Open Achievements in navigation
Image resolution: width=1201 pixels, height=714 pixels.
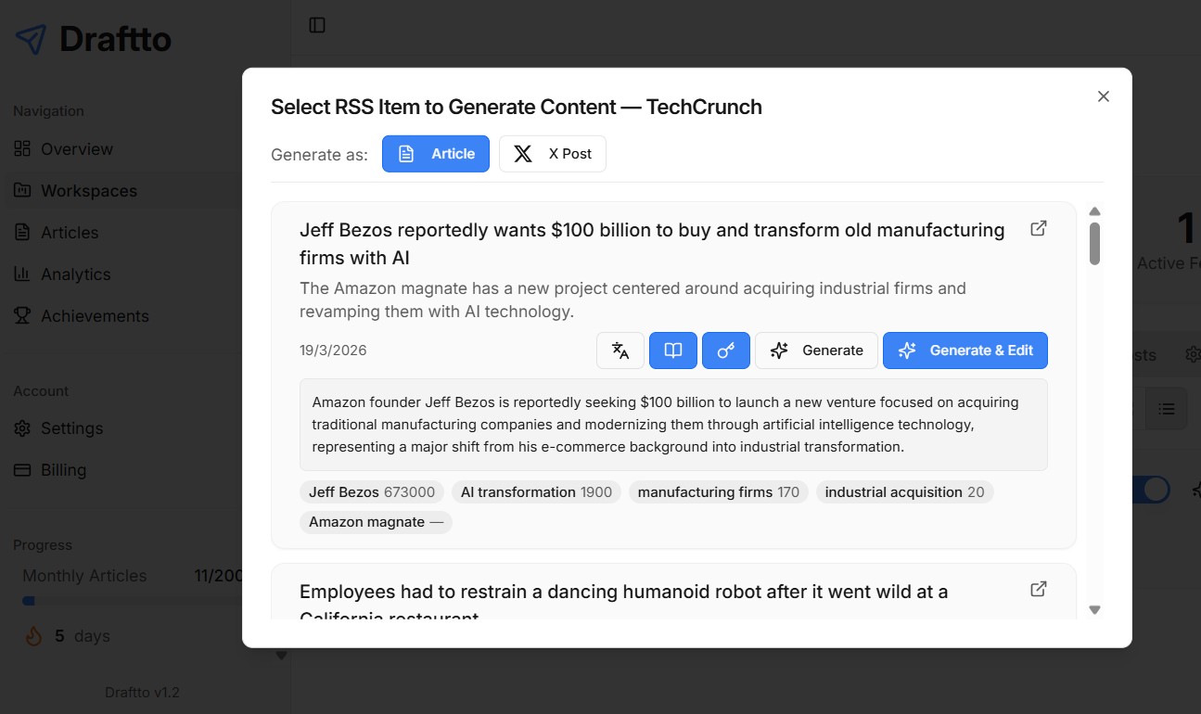point(95,316)
